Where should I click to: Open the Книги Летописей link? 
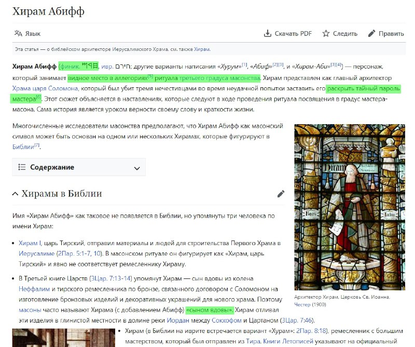[x=288, y=341]
